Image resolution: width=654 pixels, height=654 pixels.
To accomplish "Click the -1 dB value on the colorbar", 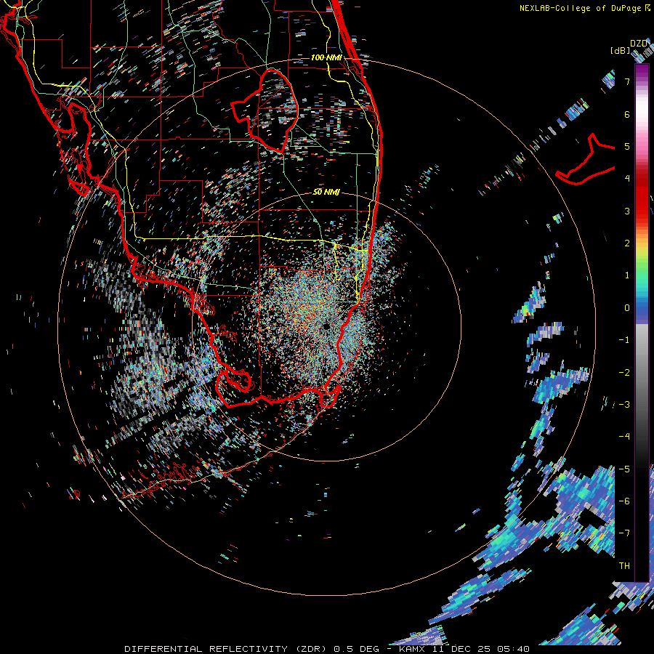I will click(x=624, y=340).
